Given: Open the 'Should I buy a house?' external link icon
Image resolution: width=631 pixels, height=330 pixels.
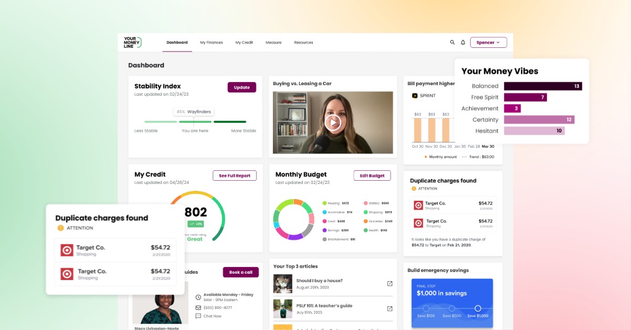Looking at the screenshot, I should tap(389, 283).
